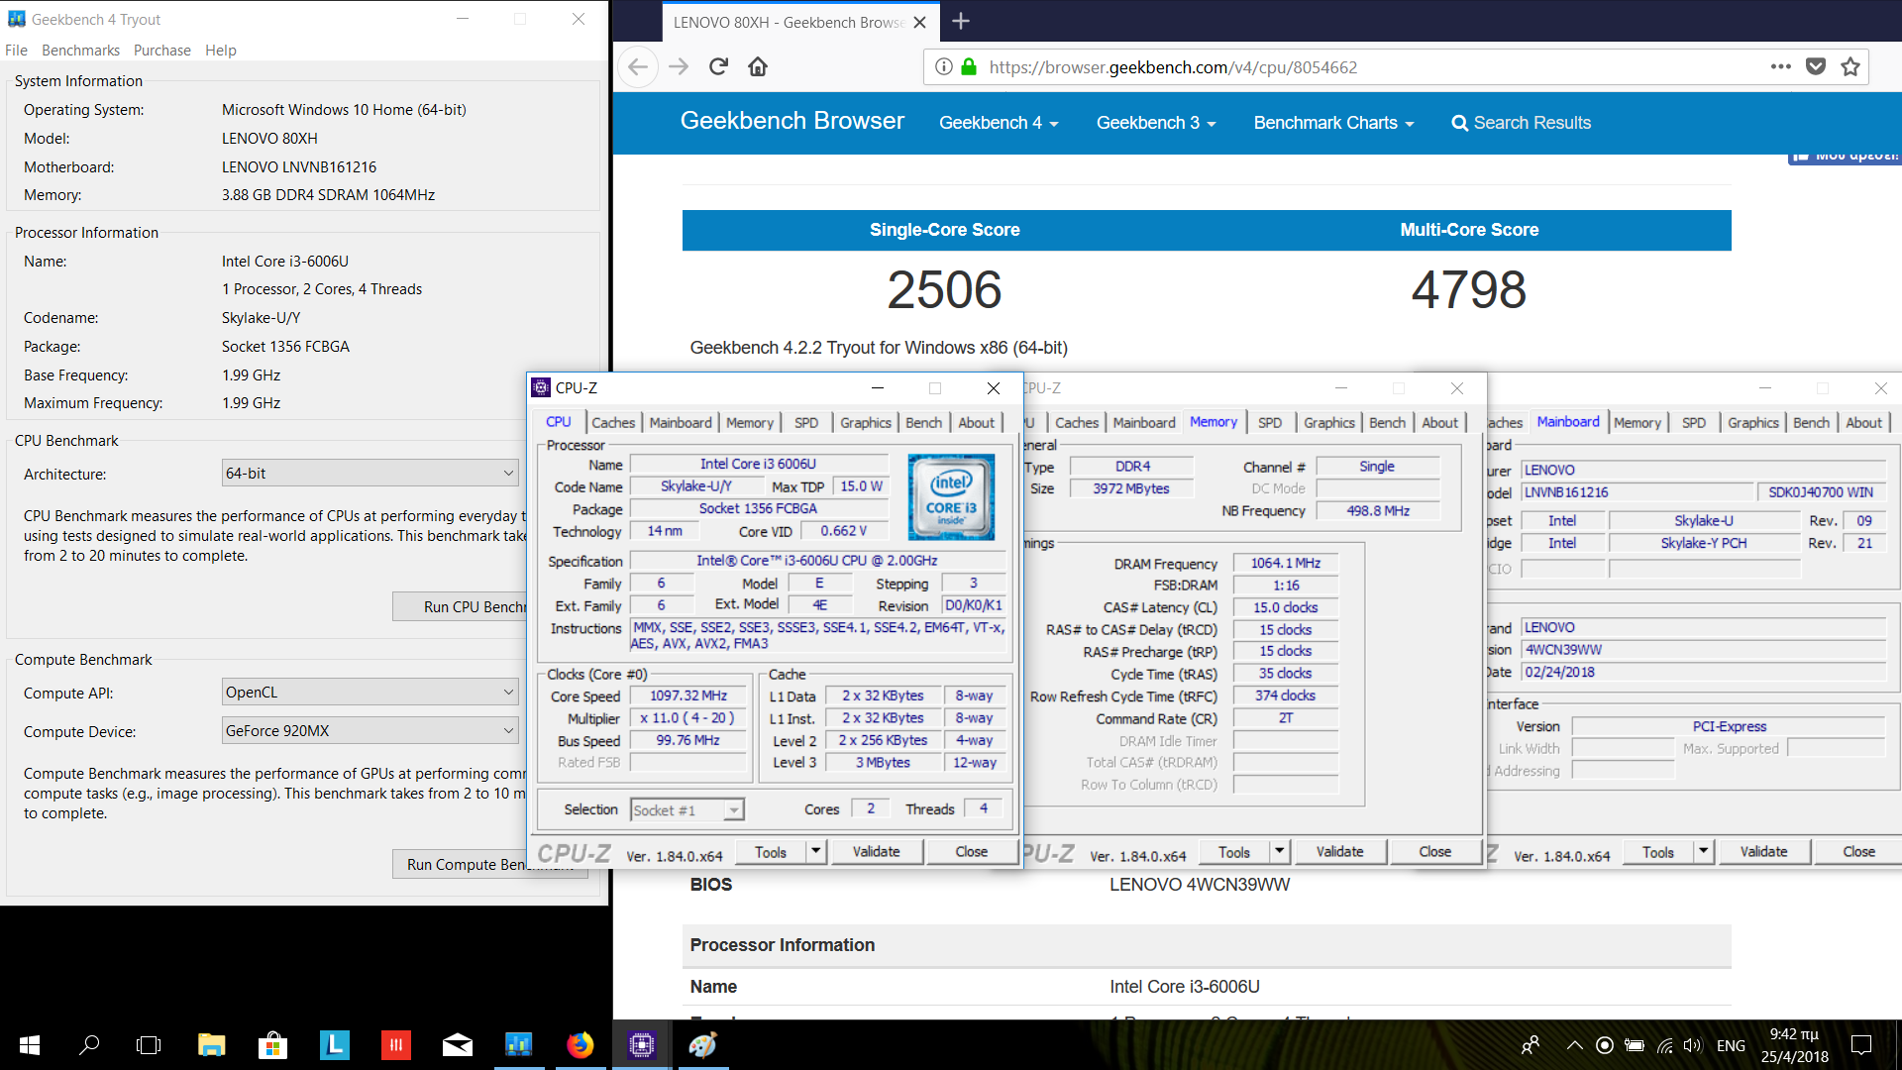Click Run CPU Benchmark button
The image size is (1902, 1070).
[x=461, y=606]
